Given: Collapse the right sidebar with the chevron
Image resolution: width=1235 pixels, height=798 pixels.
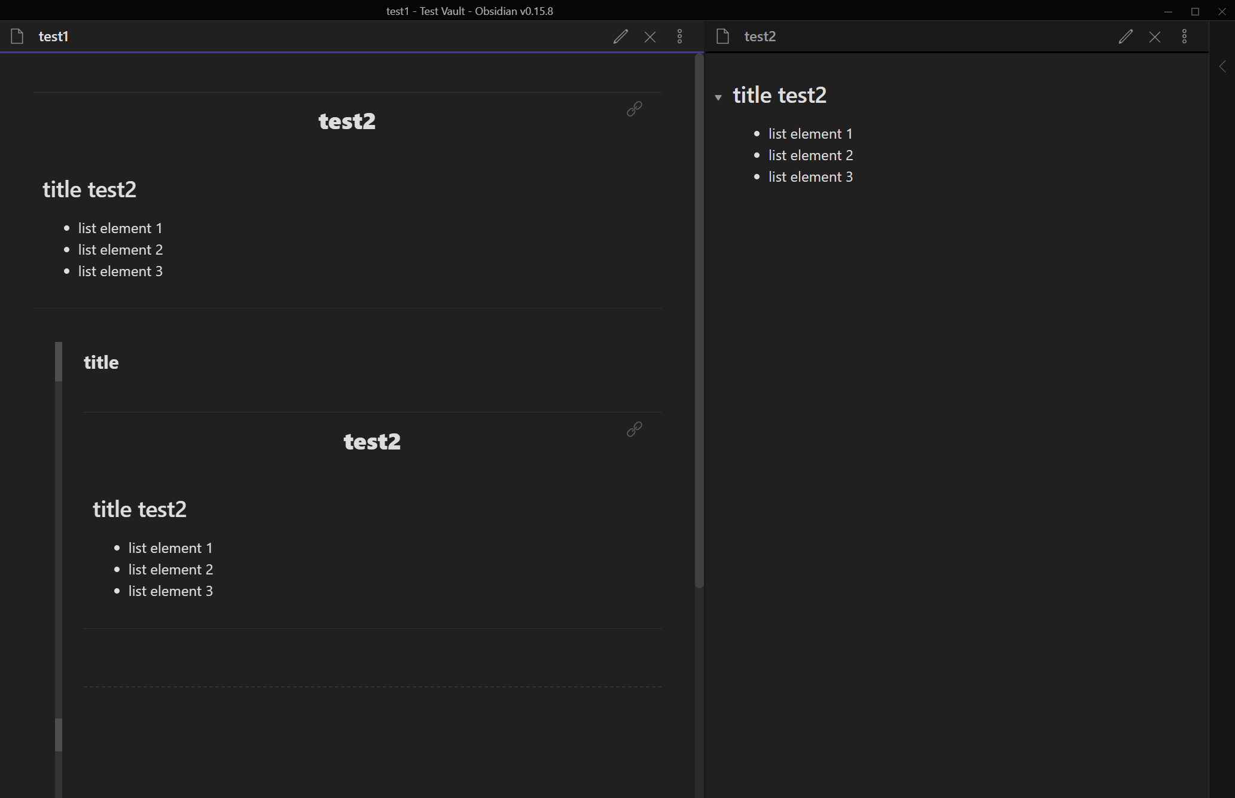Looking at the screenshot, I should (x=1222, y=66).
